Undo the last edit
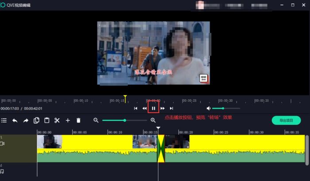This screenshot has height=181, width=310. click(15, 120)
